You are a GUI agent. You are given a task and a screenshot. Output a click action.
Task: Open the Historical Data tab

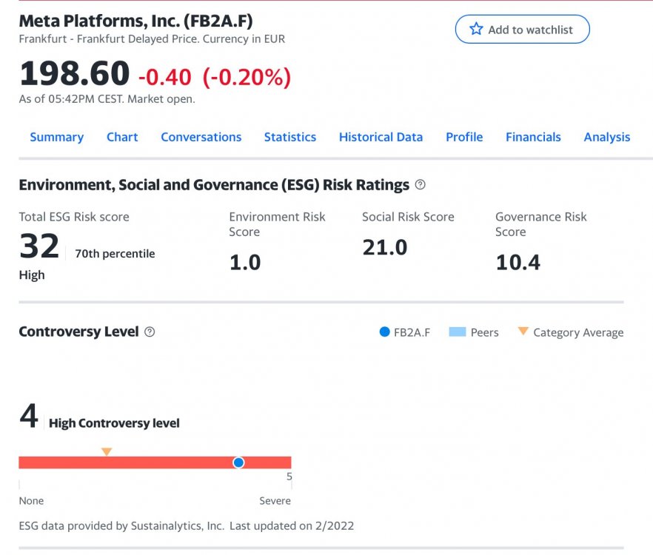click(381, 137)
